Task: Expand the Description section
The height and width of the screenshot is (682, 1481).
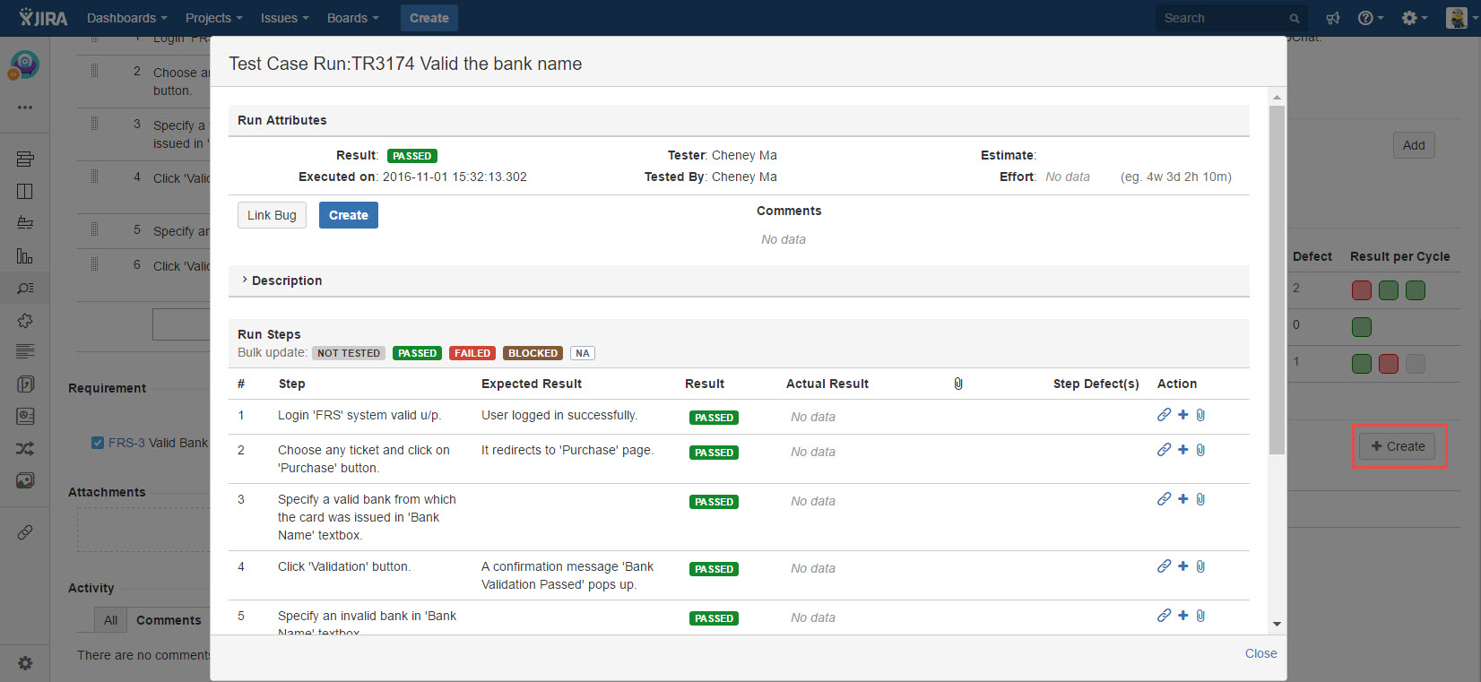Action: [281, 281]
